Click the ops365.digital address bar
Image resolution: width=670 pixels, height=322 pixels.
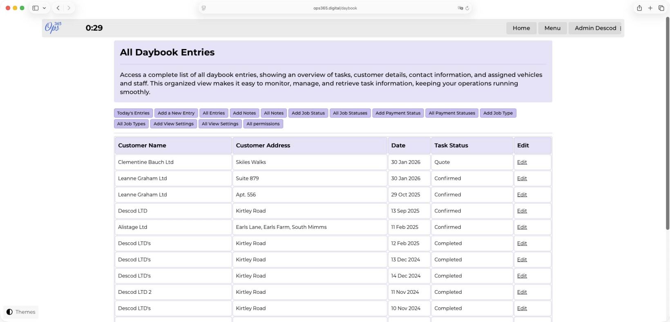335,8
